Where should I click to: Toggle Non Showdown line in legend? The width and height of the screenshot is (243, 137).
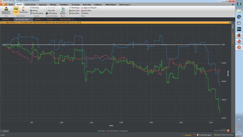tap(112, 131)
